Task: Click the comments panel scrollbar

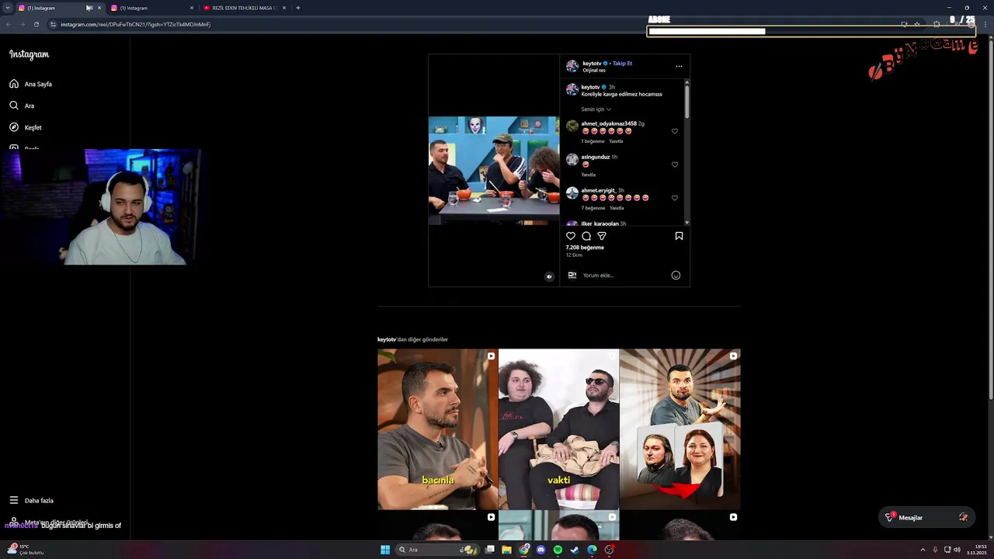Action: (687, 101)
